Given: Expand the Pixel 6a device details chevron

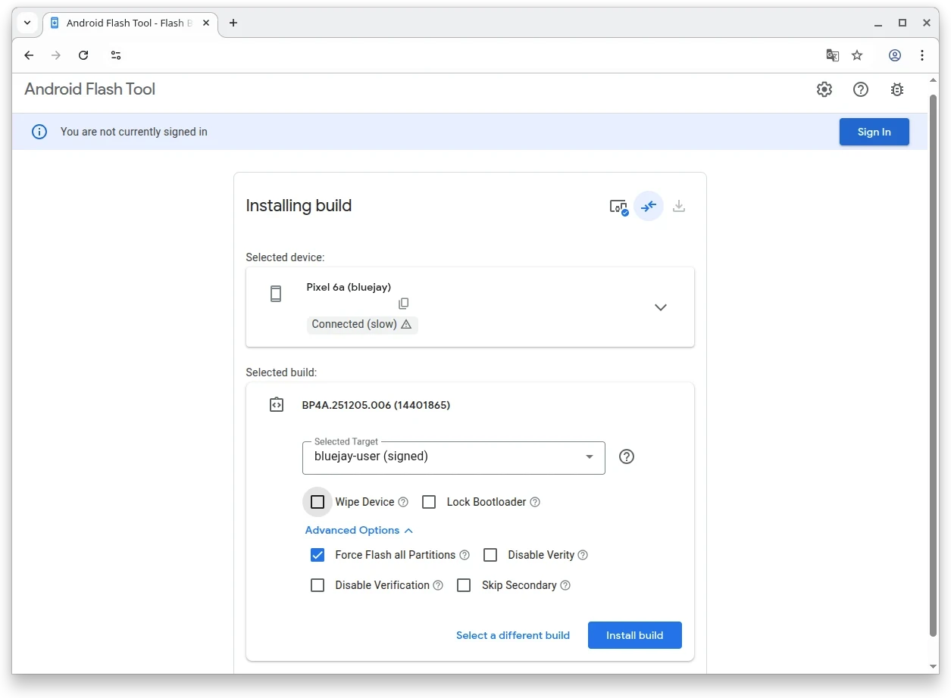Looking at the screenshot, I should point(661,307).
